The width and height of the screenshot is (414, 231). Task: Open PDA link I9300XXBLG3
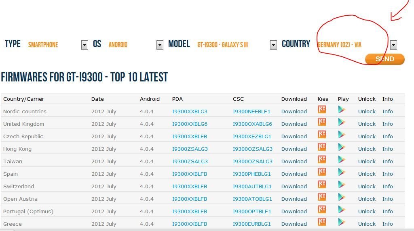(x=190, y=111)
